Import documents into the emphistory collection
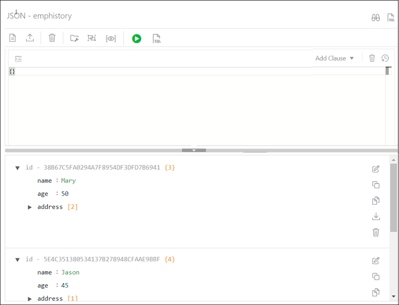The width and height of the screenshot is (399, 305). pos(30,38)
